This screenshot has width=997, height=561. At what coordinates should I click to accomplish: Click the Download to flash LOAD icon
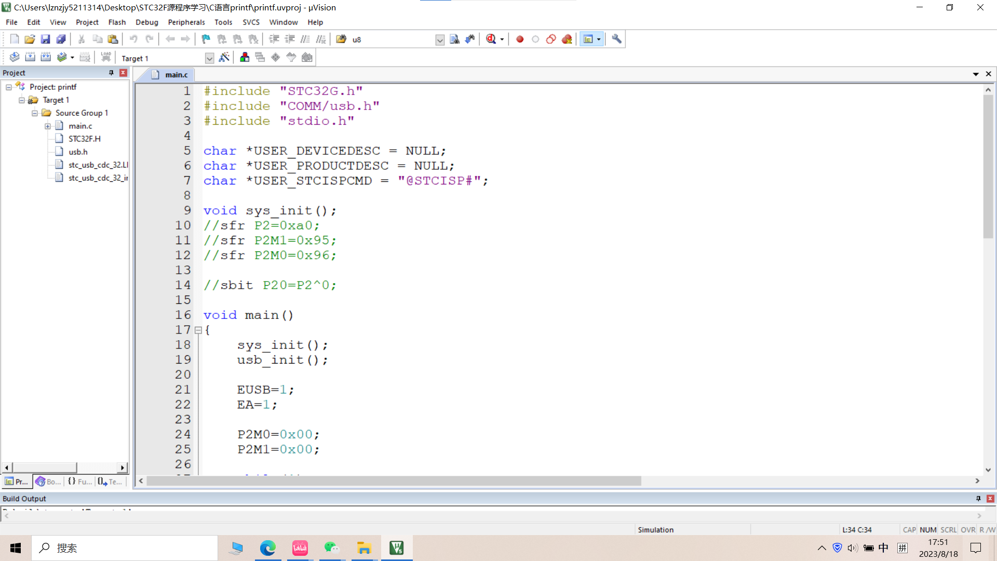tap(106, 58)
